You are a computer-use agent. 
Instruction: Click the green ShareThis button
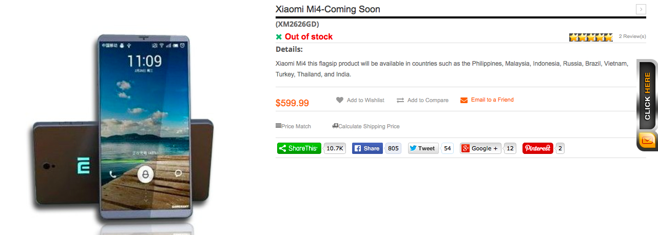click(299, 148)
